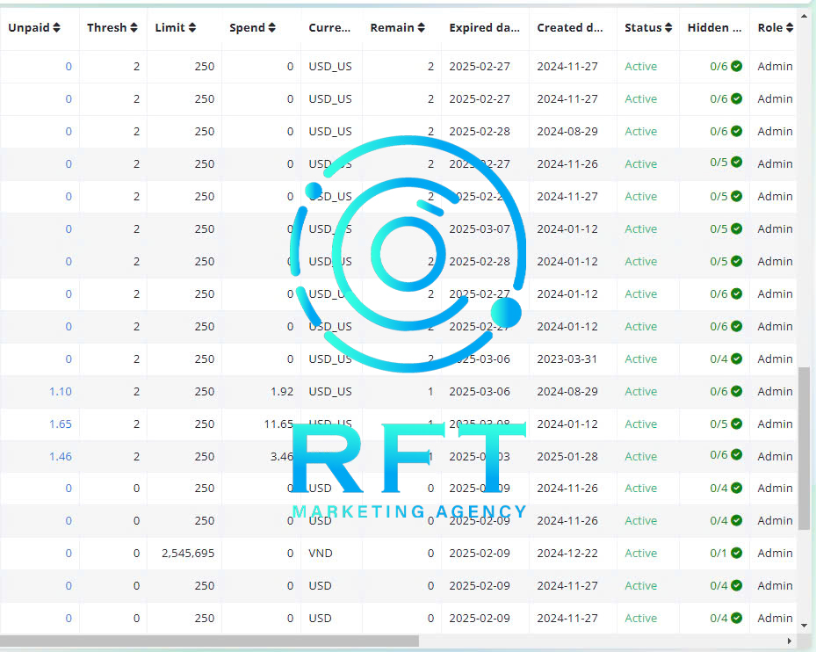
Task: Click check icon in row created 2023-03-31
Action: [736, 359]
